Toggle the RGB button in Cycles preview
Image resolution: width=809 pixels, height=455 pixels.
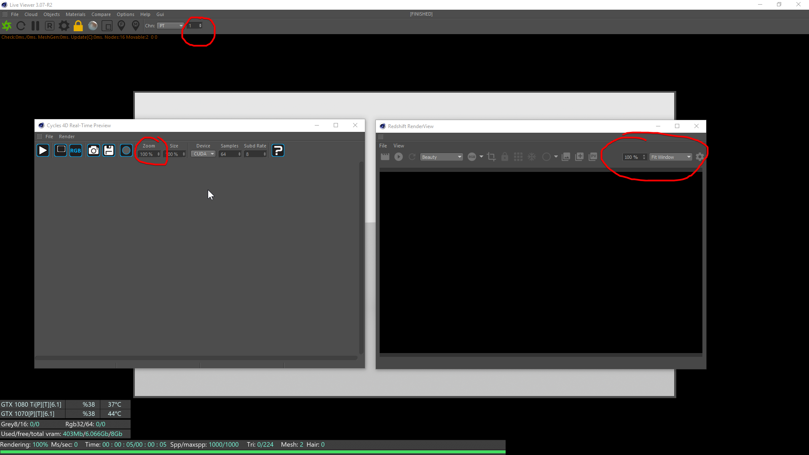point(76,150)
